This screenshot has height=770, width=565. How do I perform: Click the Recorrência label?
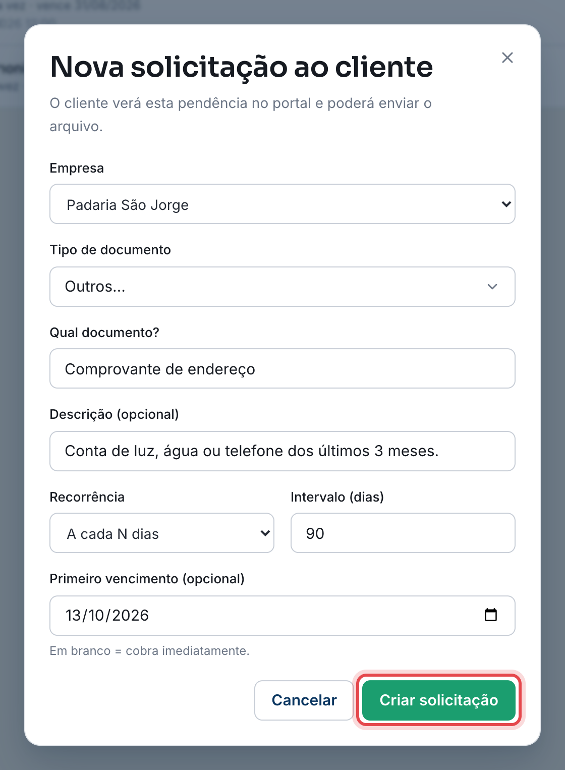tap(87, 497)
